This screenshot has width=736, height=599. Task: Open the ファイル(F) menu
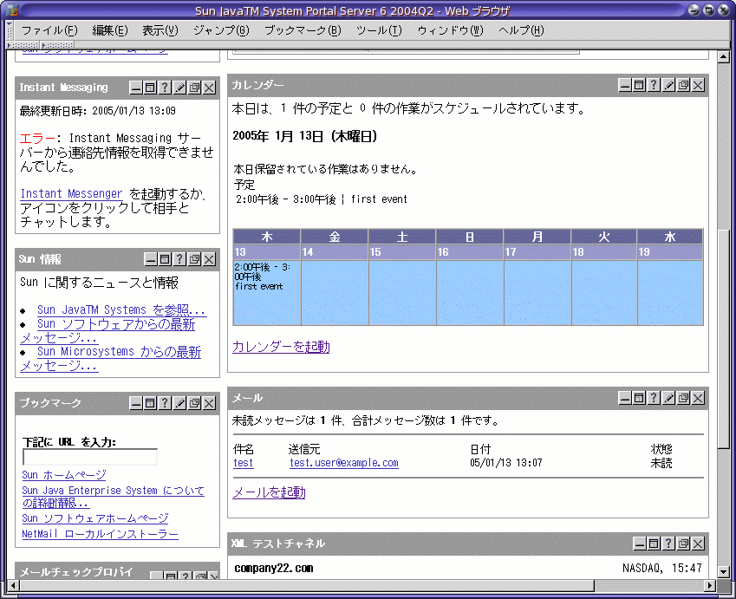[x=49, y=30]
